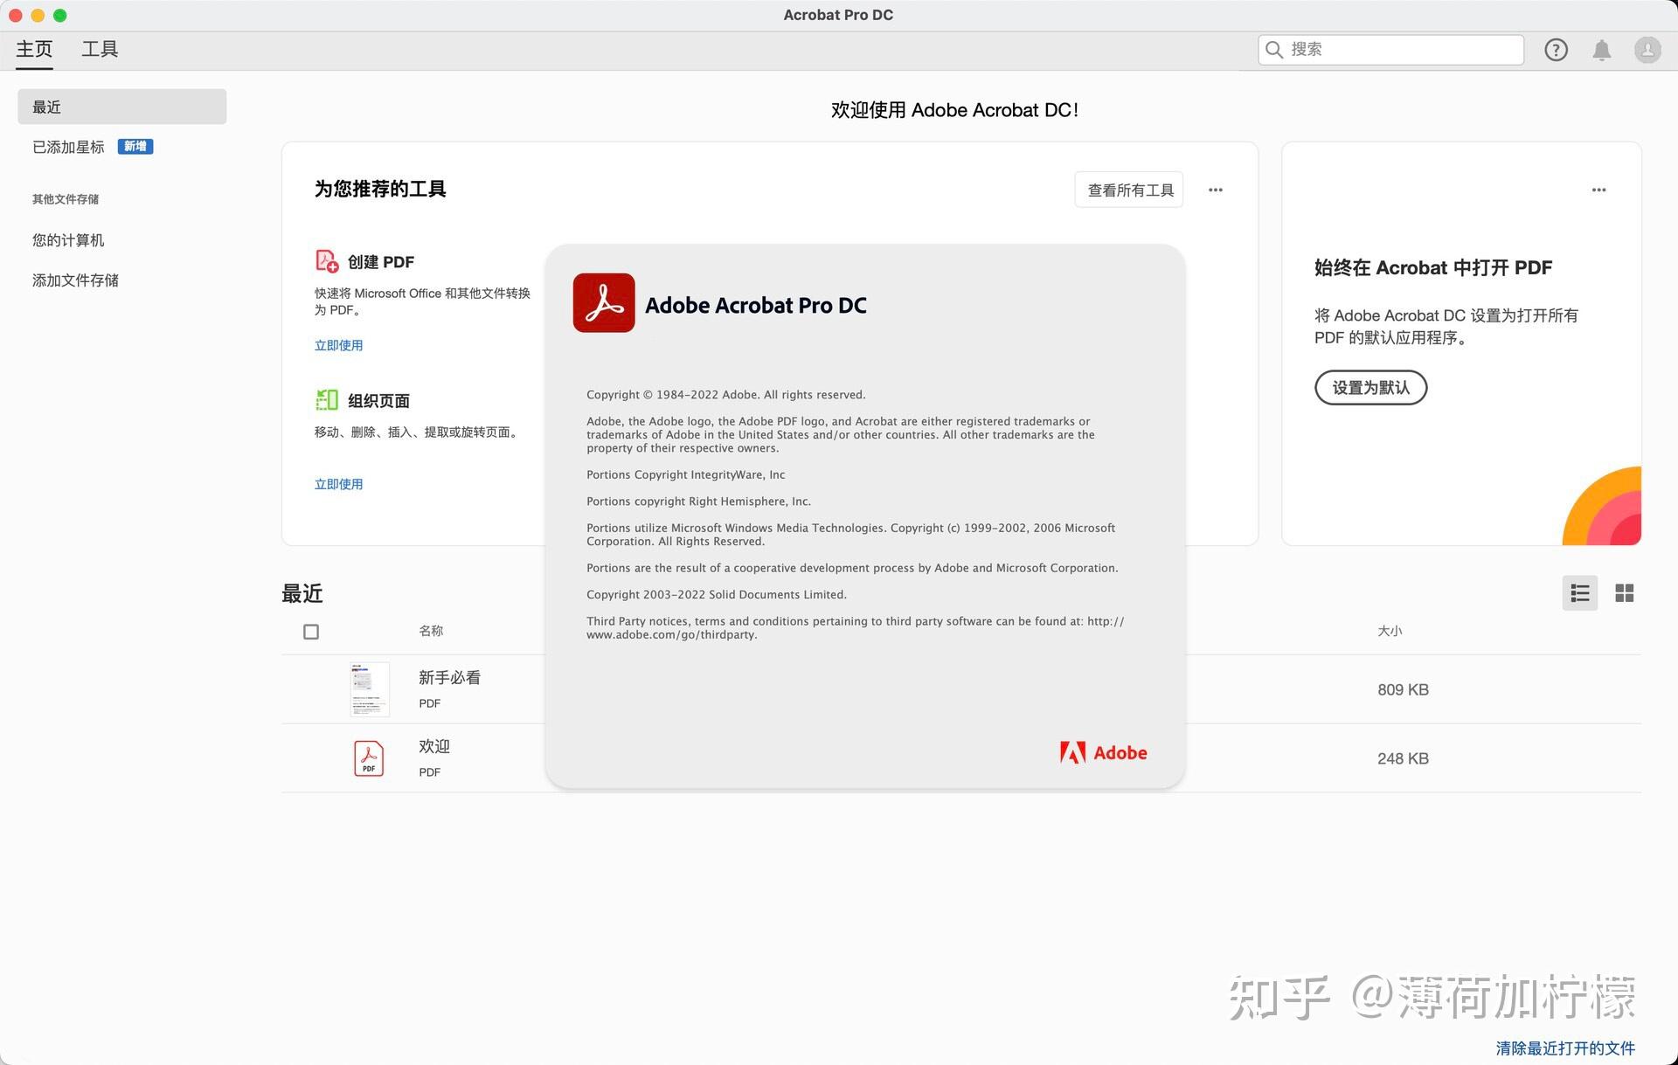Click the Adobe logo in About dialog
Viewport: 1678px width, 1065px height.
point(1103,752)
